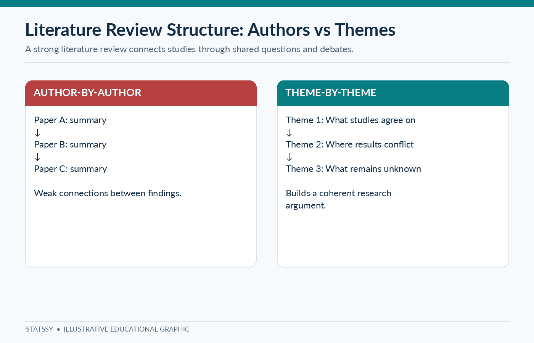This screenshot has height=343, width=534.
Task: Click the down arrow between Paper B and Paper C
Action: [x=37, y=157]
